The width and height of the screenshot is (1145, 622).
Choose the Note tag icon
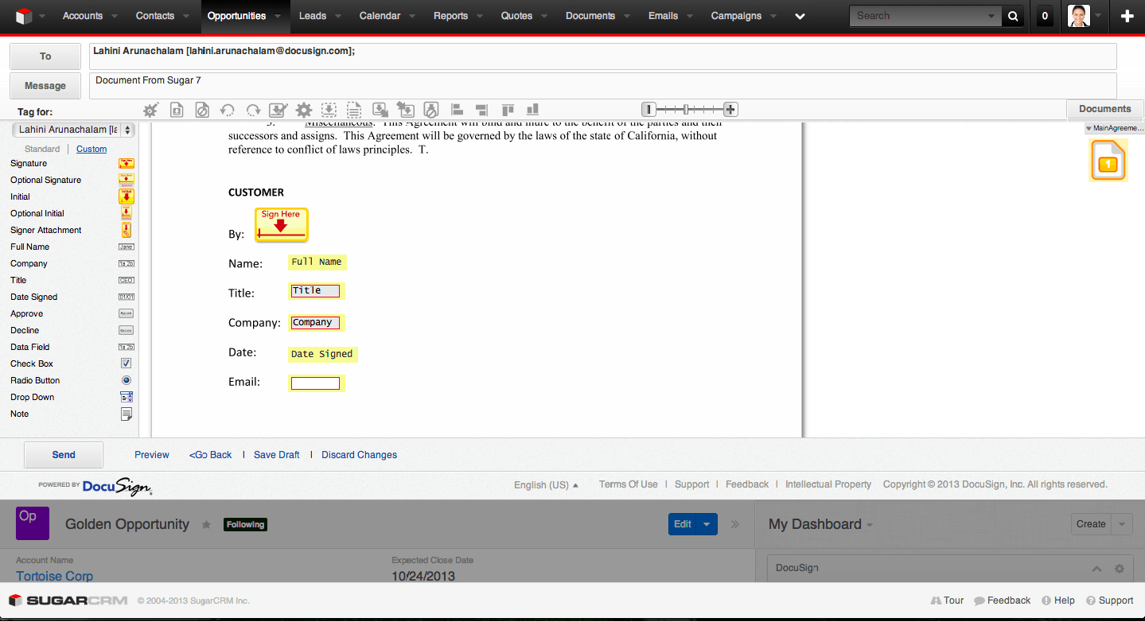point(127,414)
